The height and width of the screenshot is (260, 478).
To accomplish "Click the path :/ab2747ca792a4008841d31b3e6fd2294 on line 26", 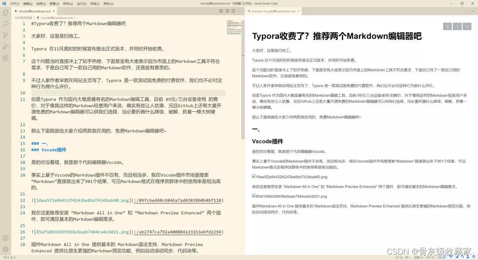I will pyautogui.click(x=178, y=232).
